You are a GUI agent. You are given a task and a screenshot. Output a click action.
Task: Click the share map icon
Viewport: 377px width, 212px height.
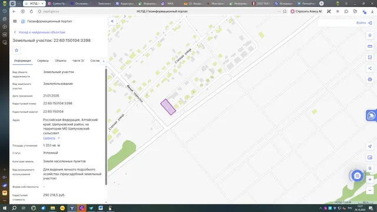click(x=370, y=68)
